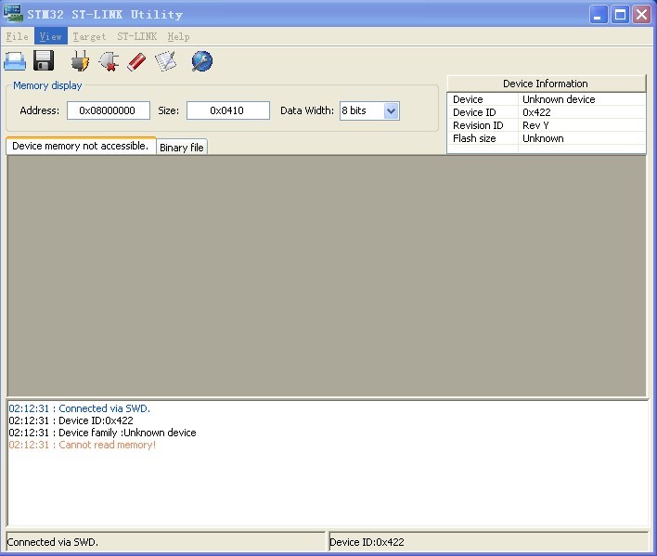Click the Memory display group label

[47, 85]
